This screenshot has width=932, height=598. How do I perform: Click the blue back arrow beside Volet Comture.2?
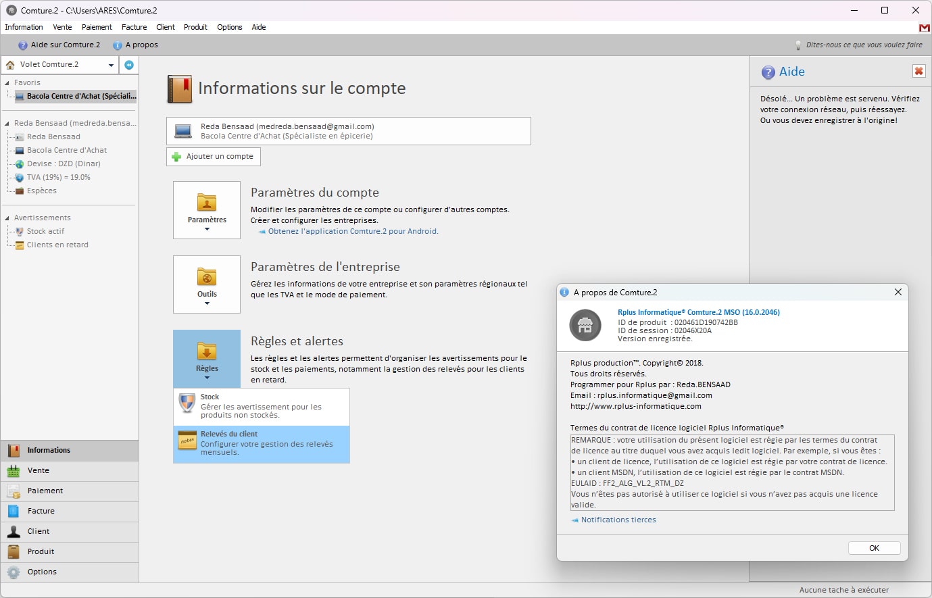point(129,65)
